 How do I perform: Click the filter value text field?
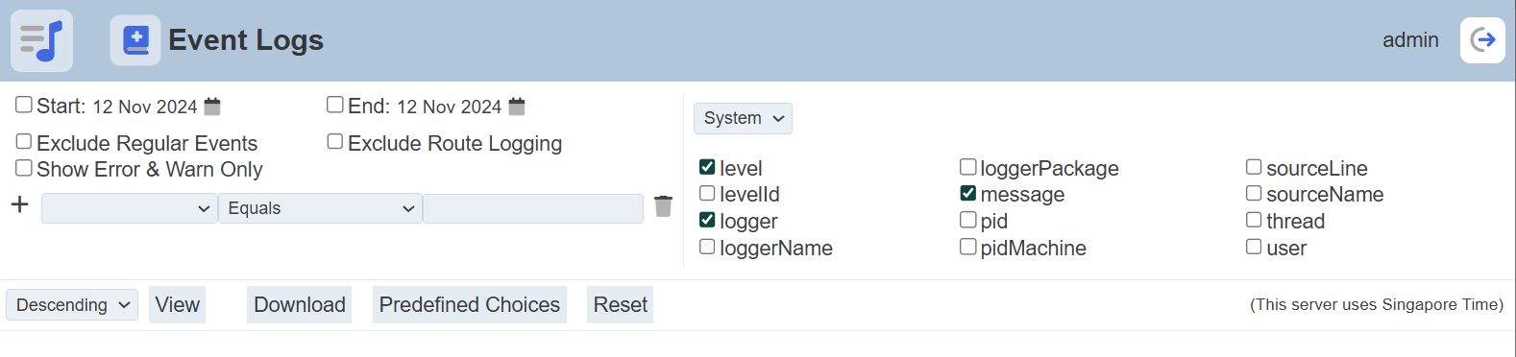(x=533, y=208)
